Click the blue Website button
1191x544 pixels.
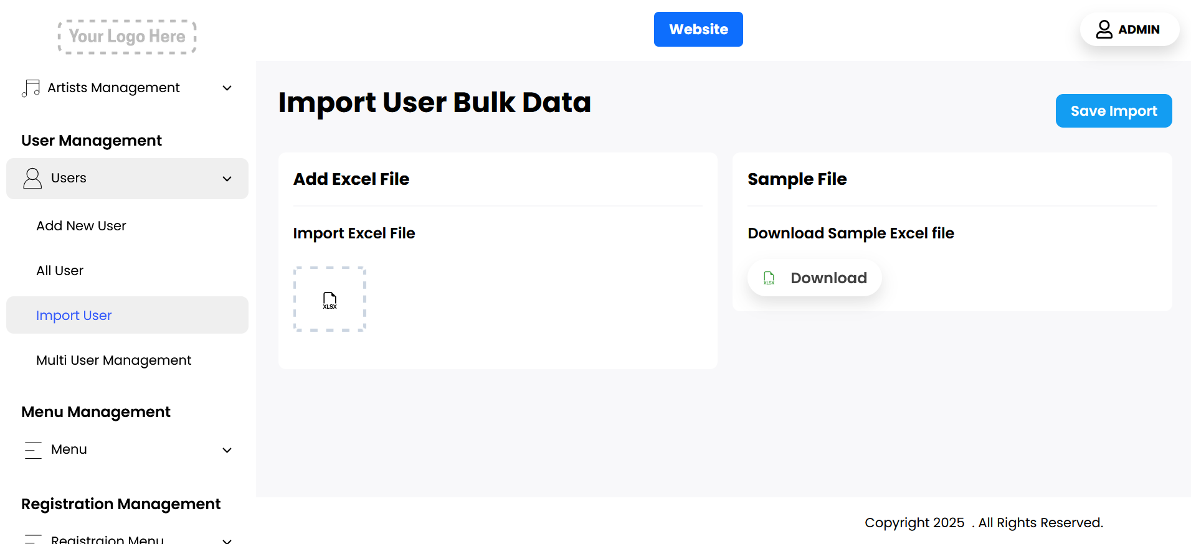(x=698, y=29)
